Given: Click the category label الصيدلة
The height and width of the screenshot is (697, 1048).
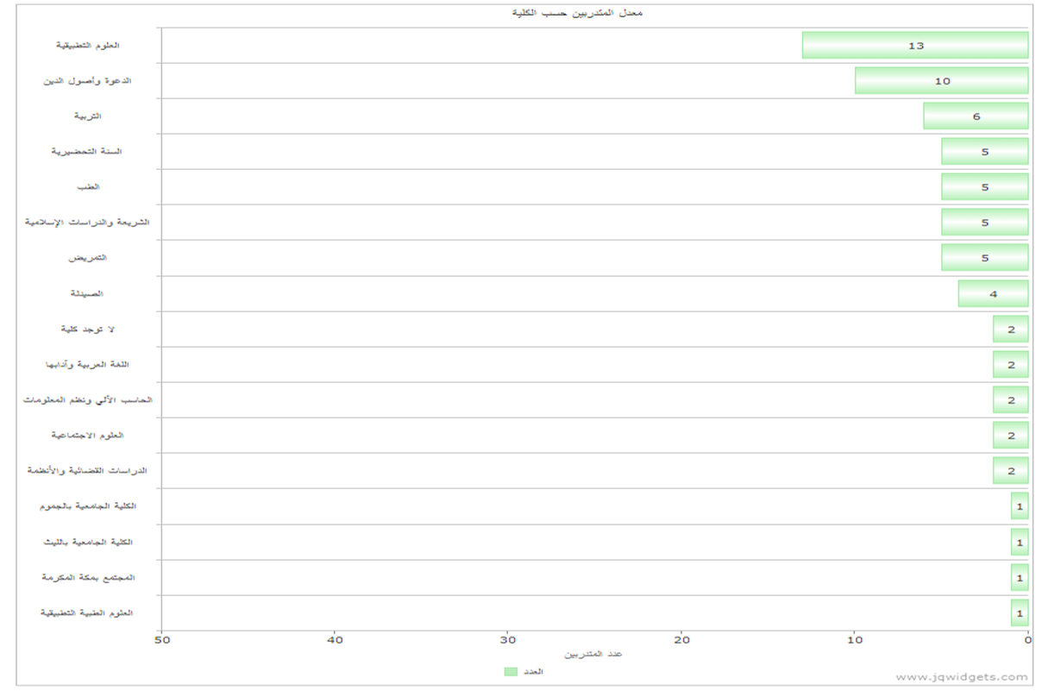Looking at the screenshot, I should 87,293.
